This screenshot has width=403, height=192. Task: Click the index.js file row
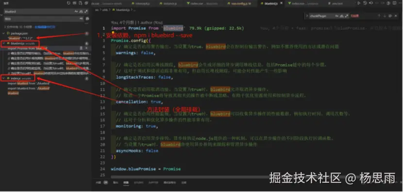(x=45, y=78)
